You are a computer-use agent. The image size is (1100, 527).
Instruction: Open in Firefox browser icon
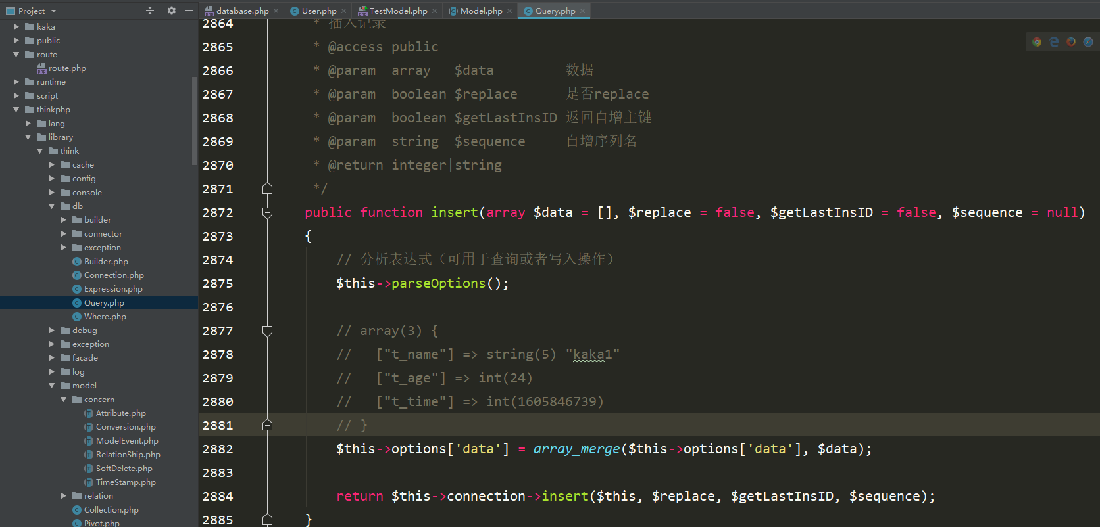click(x=1071, y=42)
